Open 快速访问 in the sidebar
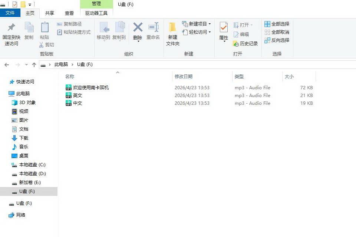Image resolution: width=356 pixels, height=237 pixels. pos(22,81)
